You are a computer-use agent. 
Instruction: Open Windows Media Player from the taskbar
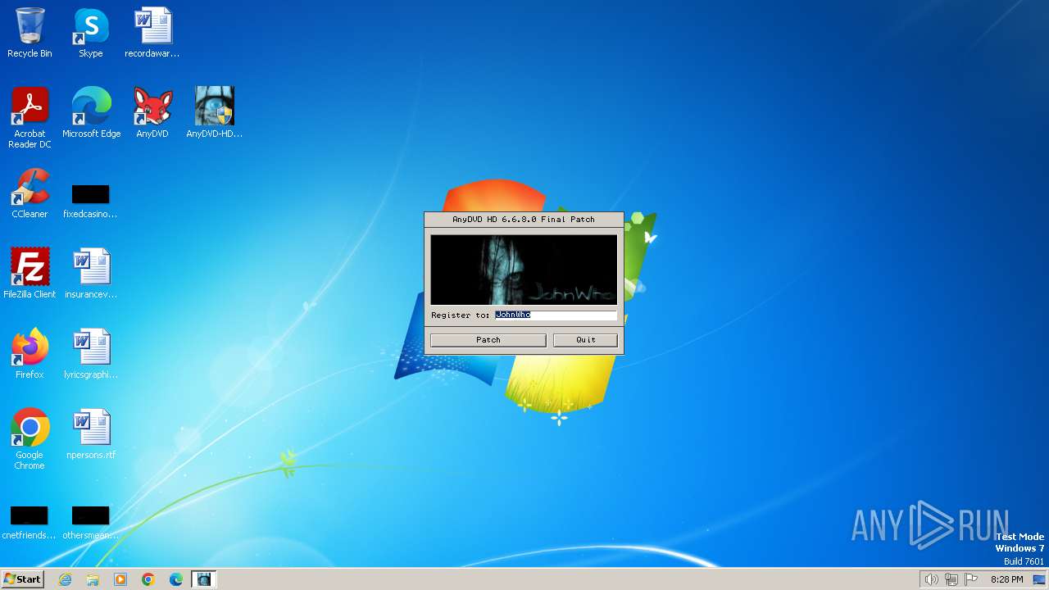click(120, 579)
